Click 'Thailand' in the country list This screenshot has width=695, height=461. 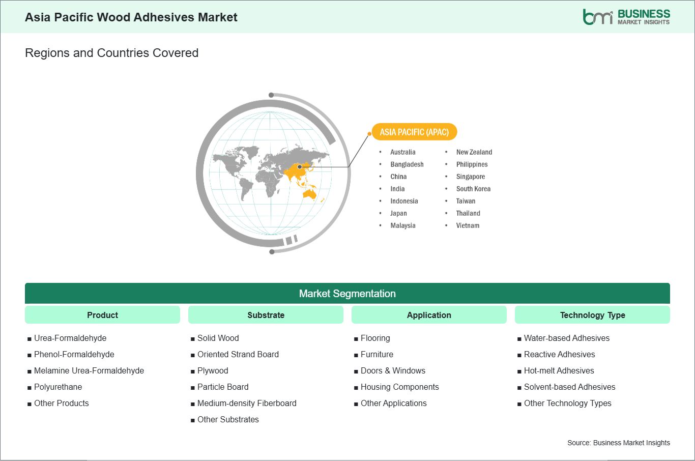tap(468, 213)
